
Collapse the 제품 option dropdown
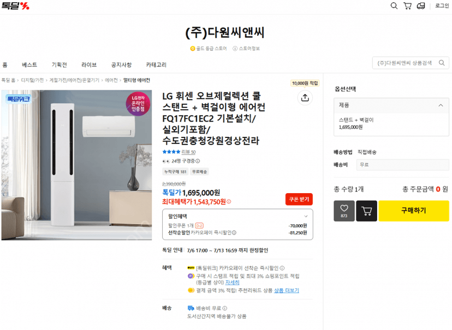pyautogui.click(x=441, y=105)
